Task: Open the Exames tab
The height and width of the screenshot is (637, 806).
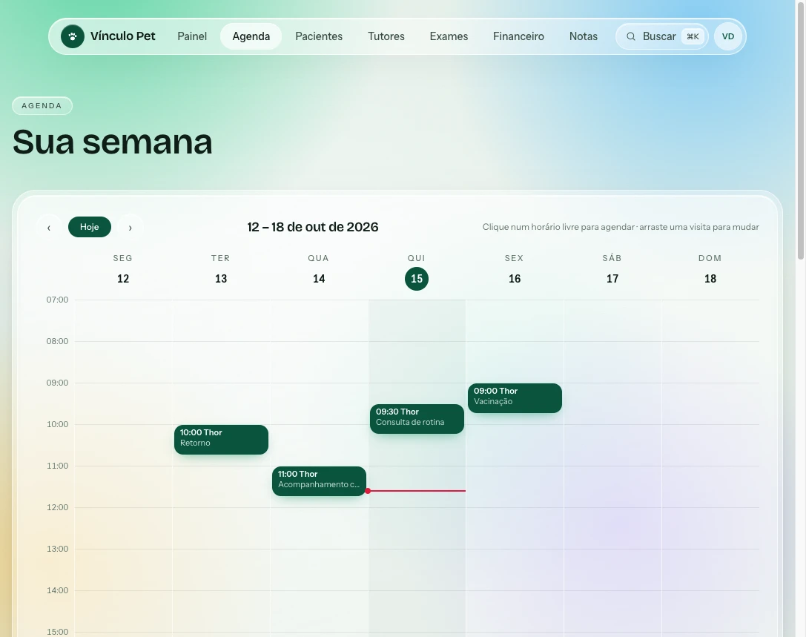Action: [449, 36]
